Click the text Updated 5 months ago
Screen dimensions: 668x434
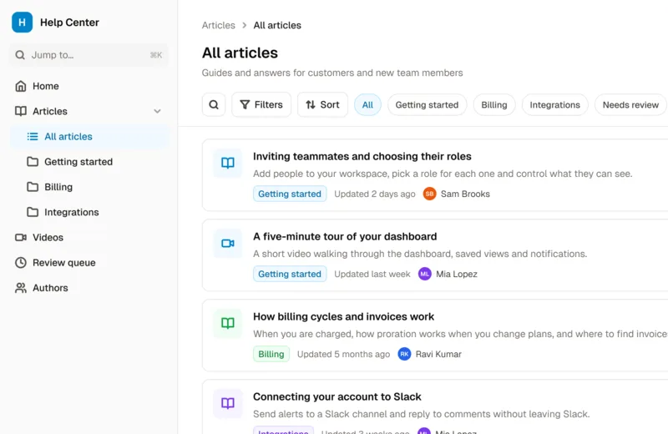[x=343, y=354]
